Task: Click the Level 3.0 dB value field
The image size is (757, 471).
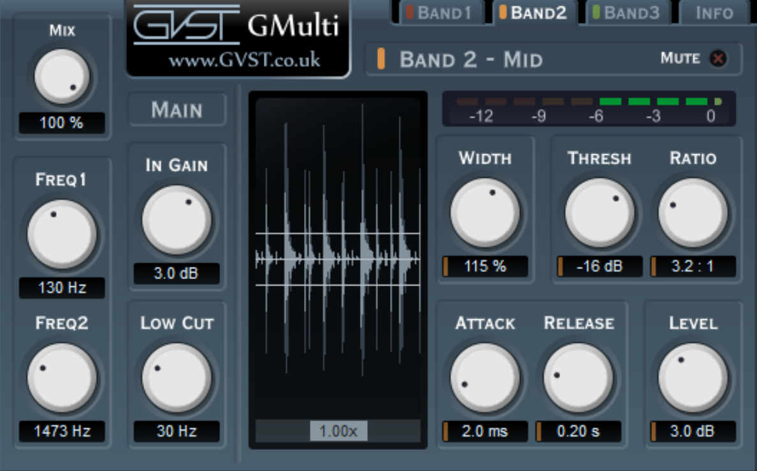Action: pyautogui.click(x=693, y=431)
